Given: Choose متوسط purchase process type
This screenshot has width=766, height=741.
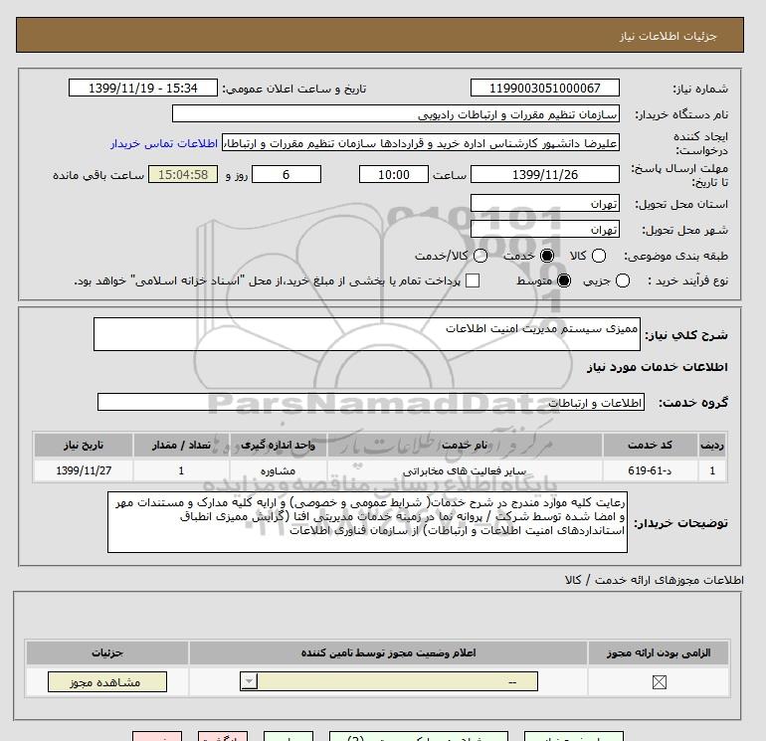Looking at the screenshot, I should [x=564, y=280].
